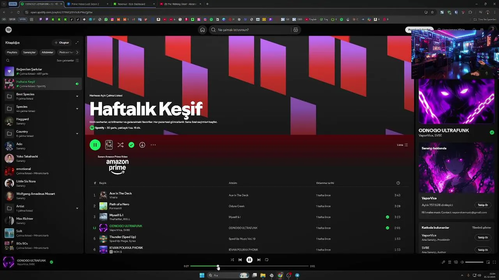This screenshot has width=499, height=280.
Task: Open the 80s 90s playlist in the library
Action: [x=42, y=245]
